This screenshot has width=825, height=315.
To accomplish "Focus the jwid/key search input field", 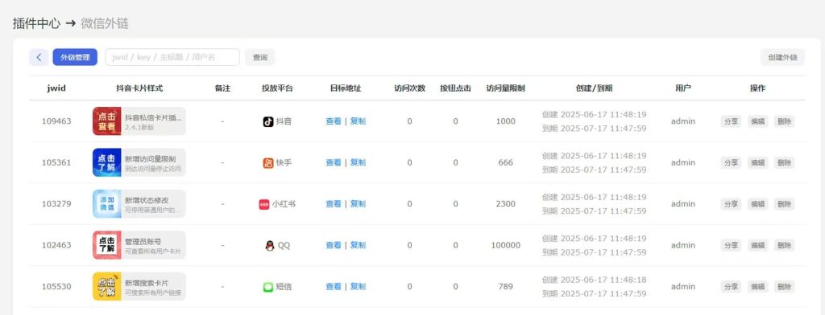I will [x=172, y=57].
